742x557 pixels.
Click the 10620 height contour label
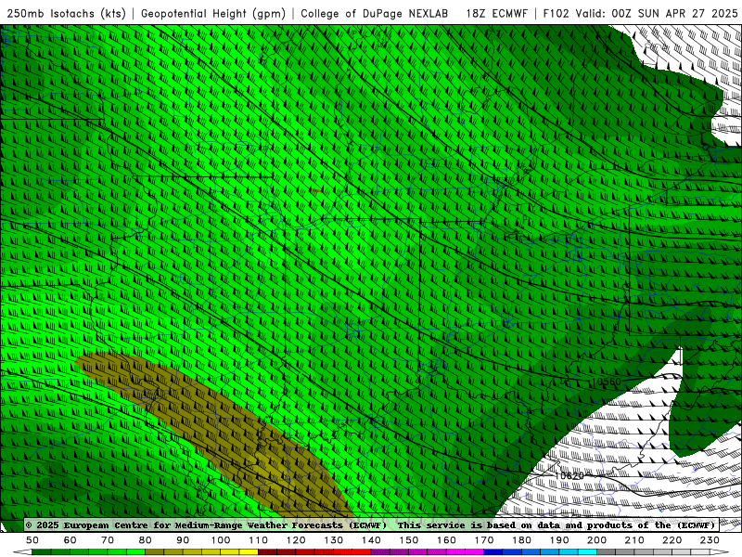tap(569, 475)
